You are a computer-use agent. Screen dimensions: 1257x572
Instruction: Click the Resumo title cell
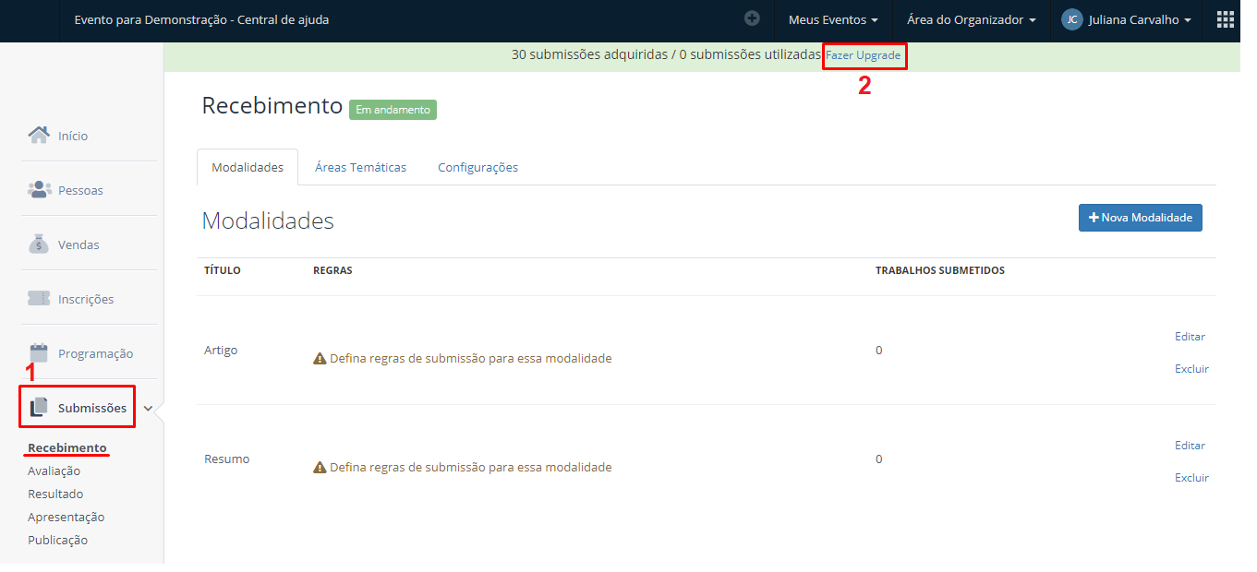(x=226, y=459)
